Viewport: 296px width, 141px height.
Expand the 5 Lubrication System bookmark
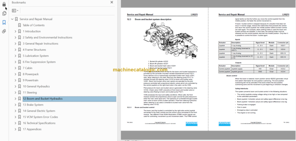point(15,56)
